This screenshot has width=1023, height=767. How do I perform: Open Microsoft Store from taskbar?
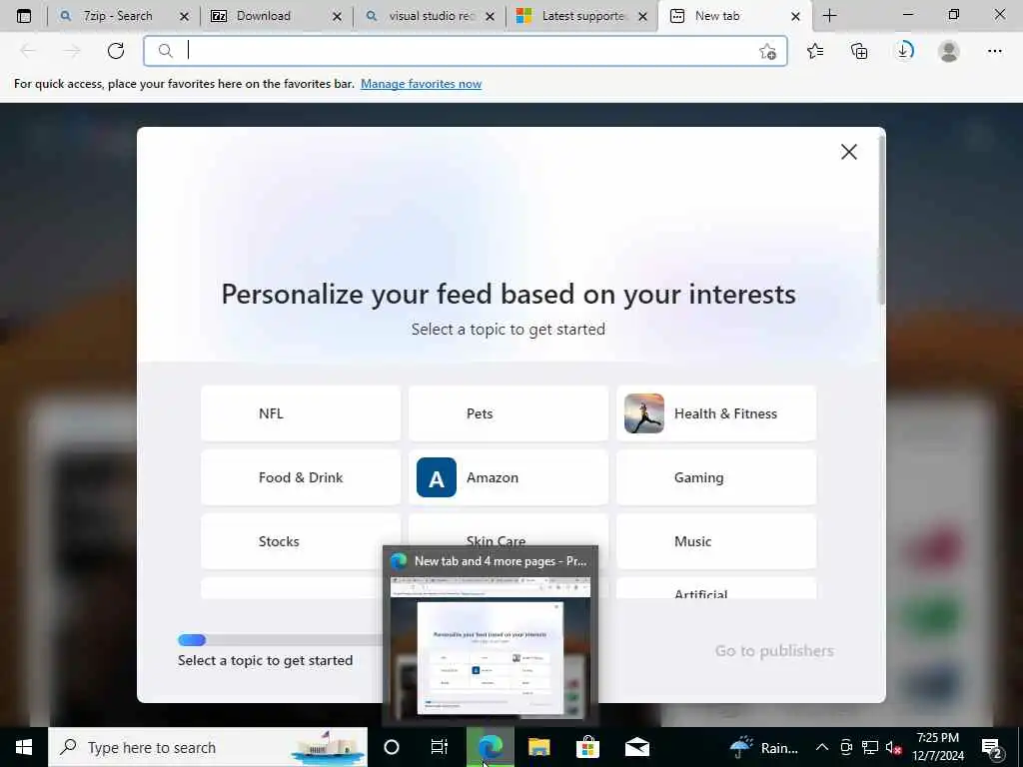pos(587,747)
